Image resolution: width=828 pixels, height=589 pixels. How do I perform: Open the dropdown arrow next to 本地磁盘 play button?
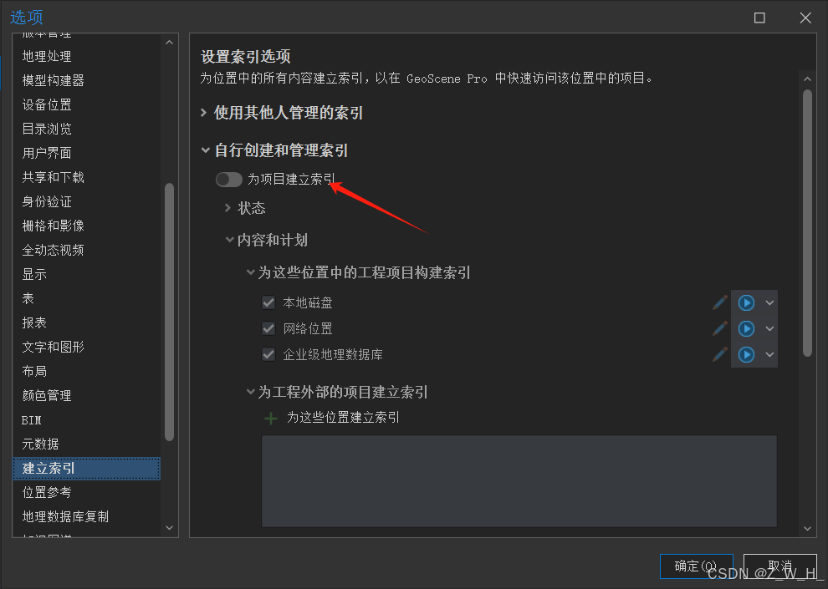pyautogui.click(x=769, y=302)
